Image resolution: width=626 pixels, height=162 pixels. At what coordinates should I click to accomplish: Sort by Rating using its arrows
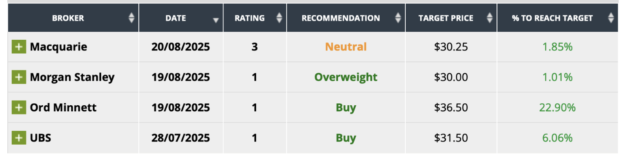(x=279, y=18)
